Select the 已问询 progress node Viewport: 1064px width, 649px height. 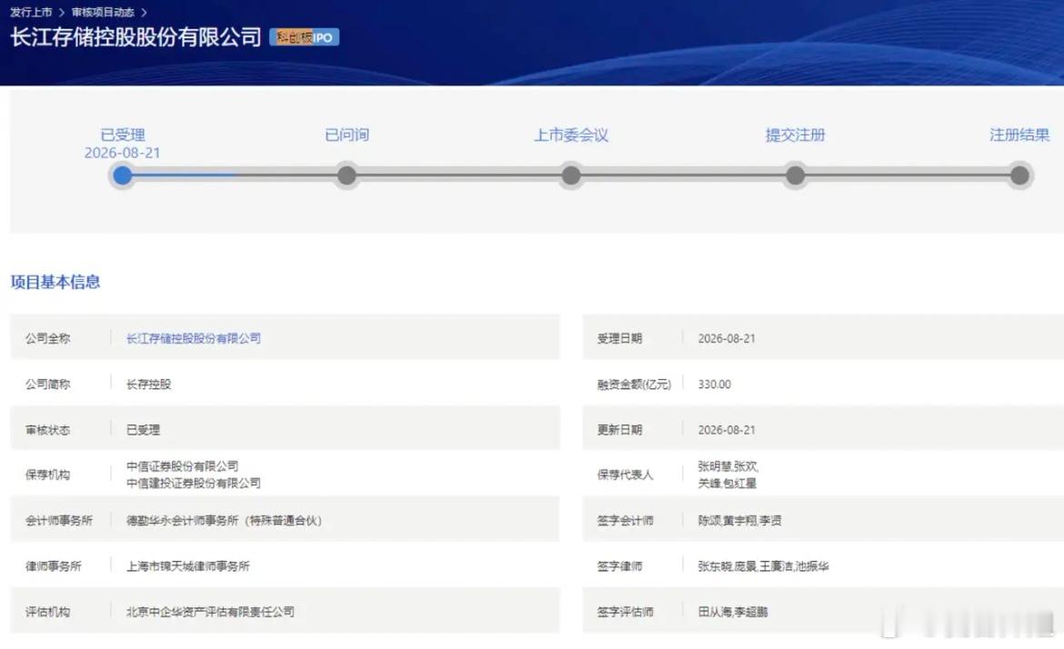[x=346, y=175]
